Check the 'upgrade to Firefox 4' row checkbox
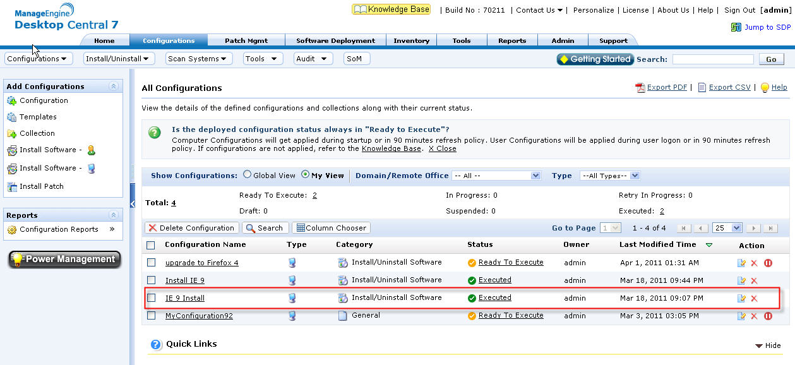This screenshot has height=365, width=795. 151,262
